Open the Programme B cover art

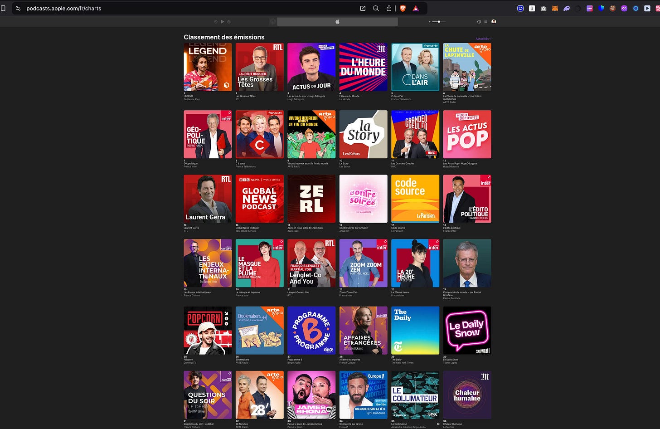(x=311, y=331)
